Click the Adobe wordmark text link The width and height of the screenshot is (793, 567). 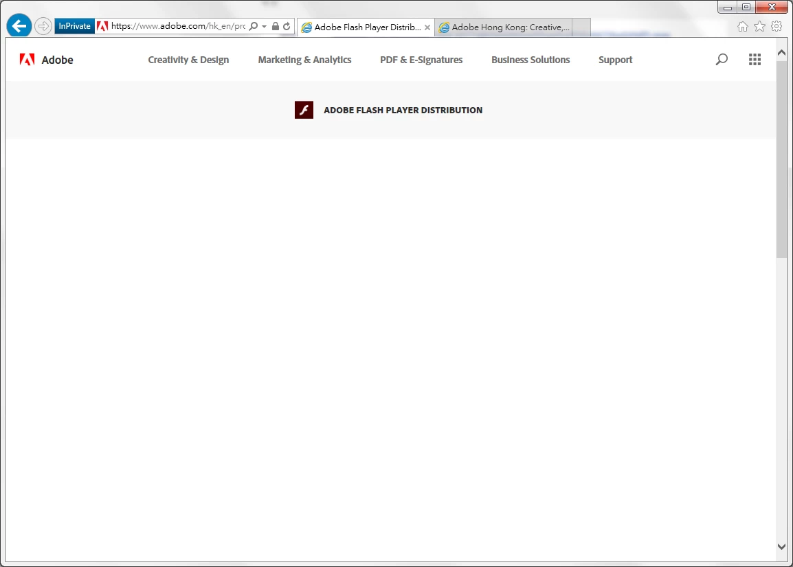pos(57,60)
